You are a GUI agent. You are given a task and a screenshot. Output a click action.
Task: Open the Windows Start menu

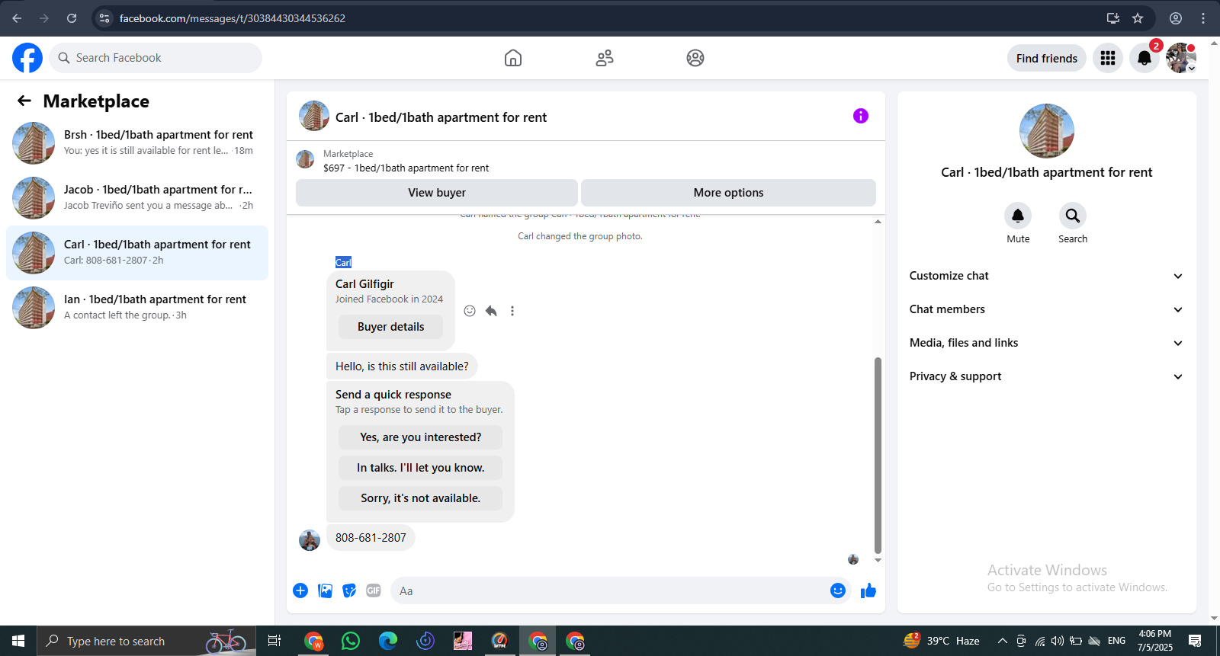coord(18,641)
